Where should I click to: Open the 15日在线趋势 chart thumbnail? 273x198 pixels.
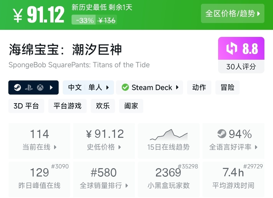coord(168,135)
